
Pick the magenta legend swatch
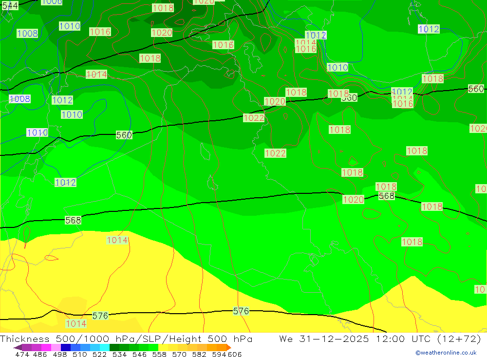click(x=46, y=347)
